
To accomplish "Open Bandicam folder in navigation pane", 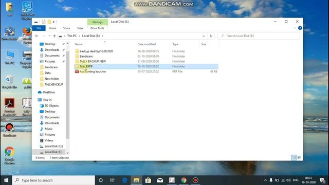I will tap(51, 67).
